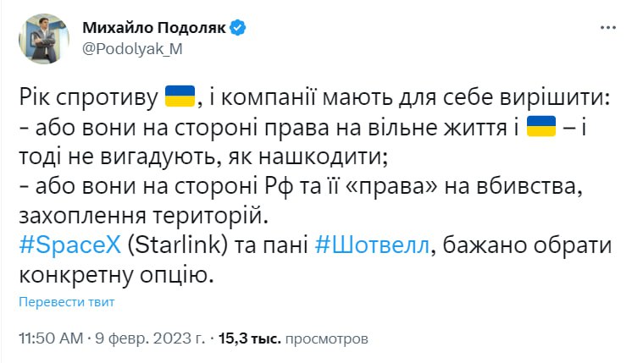View the "15,3 тыс. просмотров" view count
Image resolution: width=632 pixels, height=363 pixels.
tap(293, 338)
